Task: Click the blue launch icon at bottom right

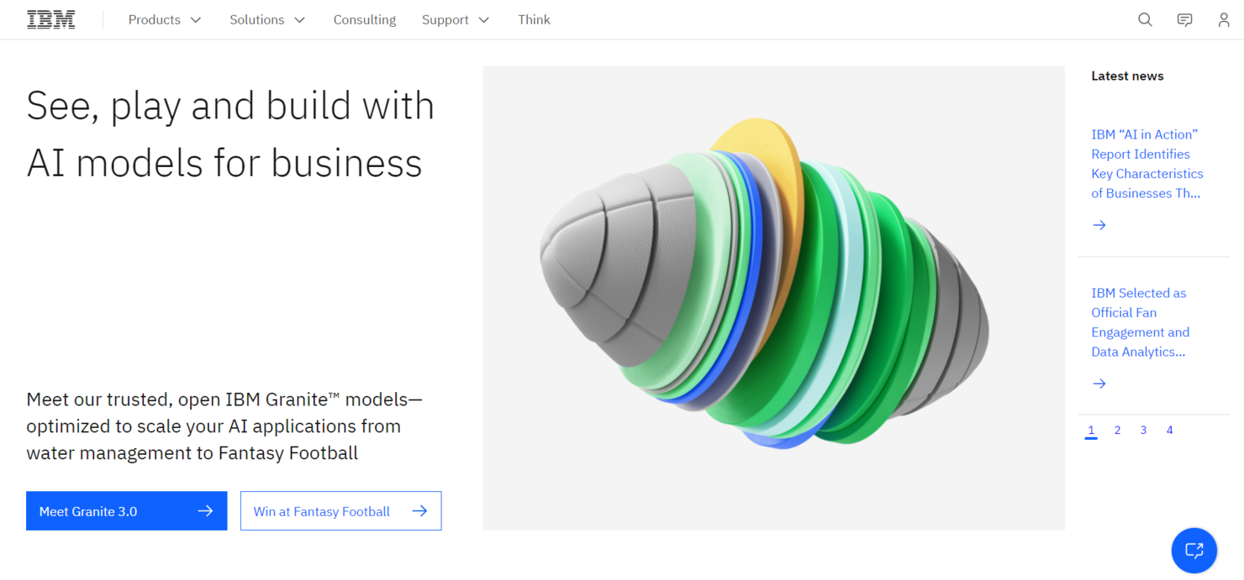Action: click(x=1194, y=551)
